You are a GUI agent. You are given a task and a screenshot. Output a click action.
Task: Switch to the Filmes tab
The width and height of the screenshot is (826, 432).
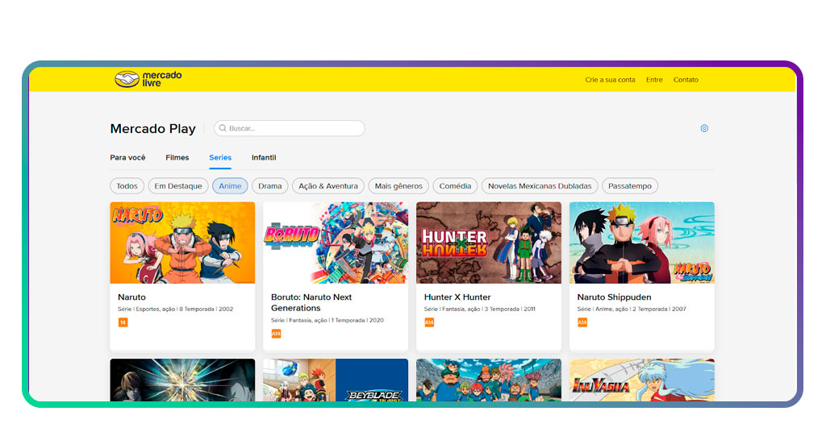(177, 157)
